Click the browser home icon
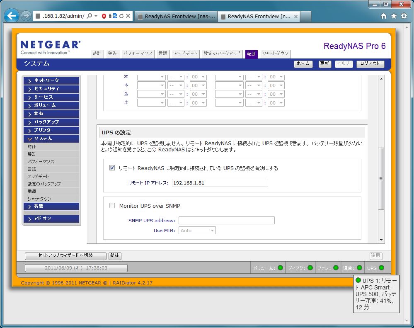414x328 pixels. pyautogui.click(x=384, y=16)
